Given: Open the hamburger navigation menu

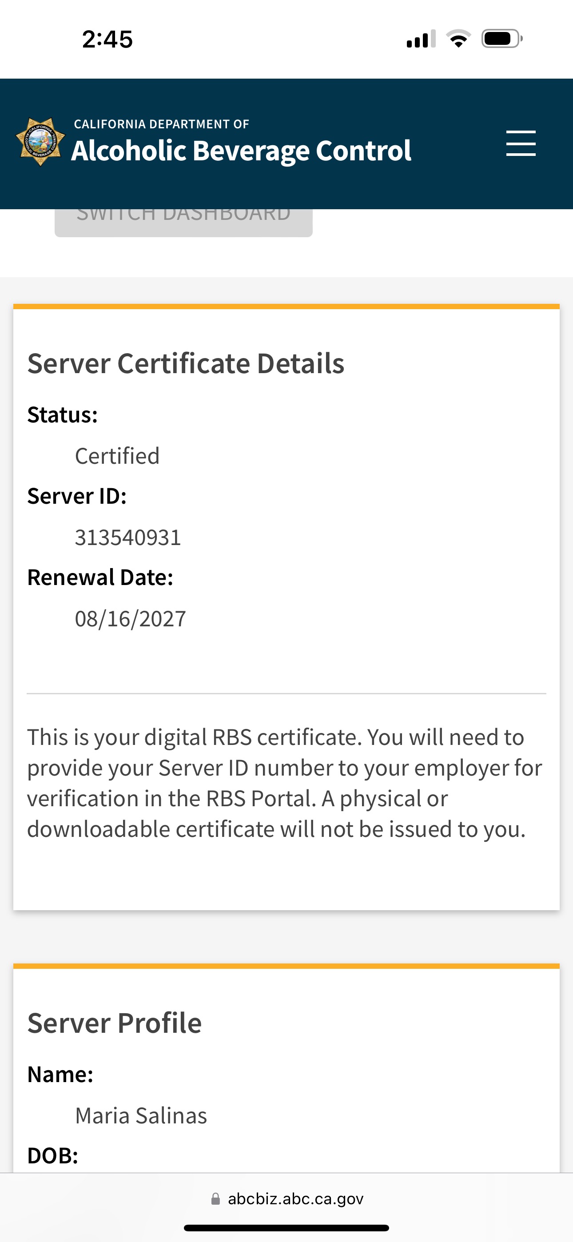Looking at the screenshot, I should [521, 143].
